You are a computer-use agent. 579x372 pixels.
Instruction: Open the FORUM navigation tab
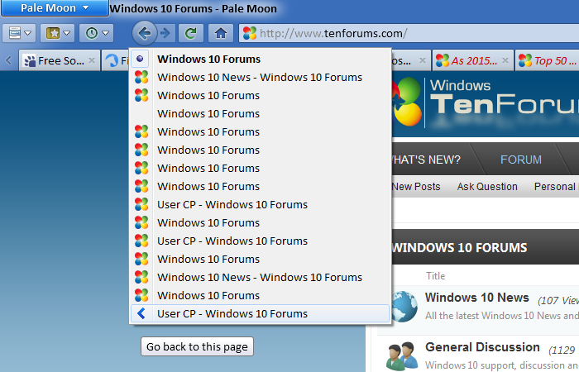coord(520,160)
